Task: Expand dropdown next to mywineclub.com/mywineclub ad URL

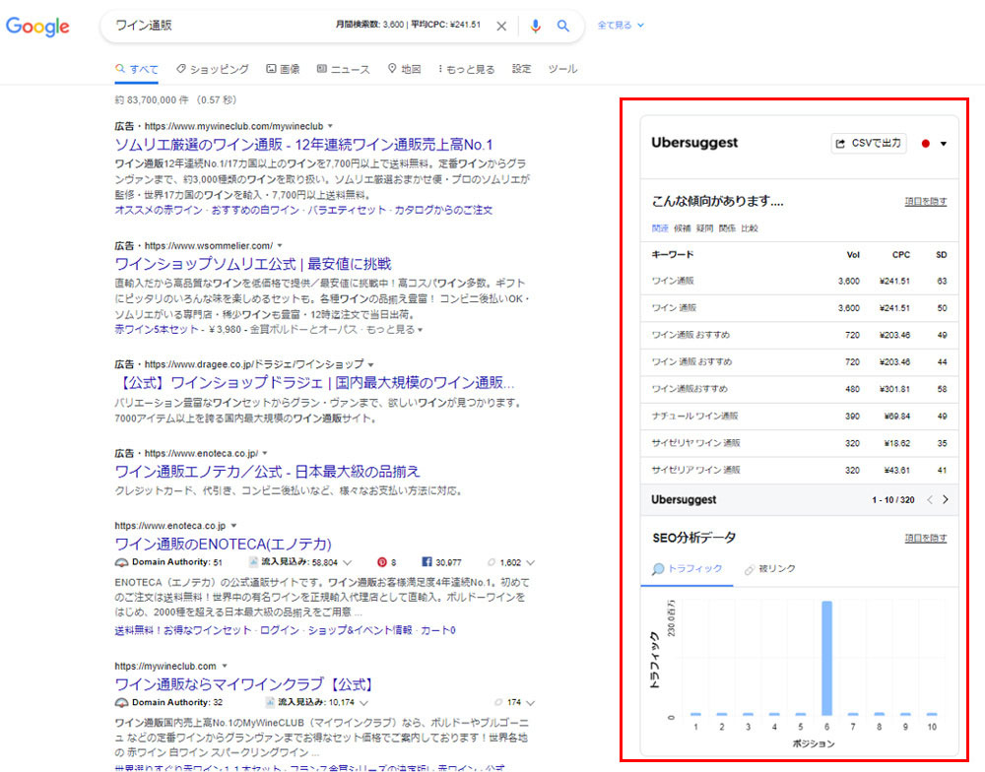Action: 330,126
